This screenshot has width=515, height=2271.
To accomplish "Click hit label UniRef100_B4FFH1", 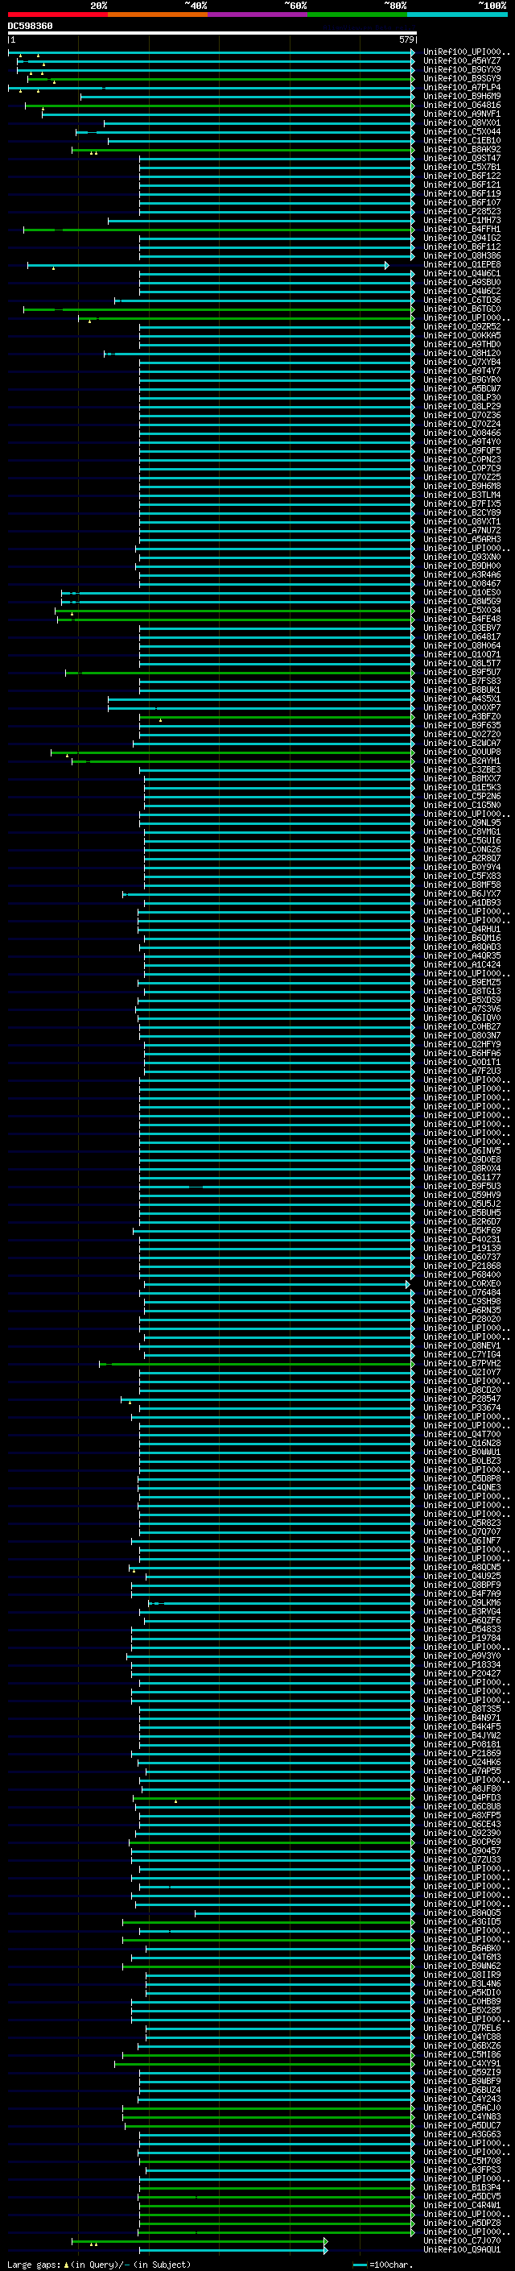I will pos(461,230).
